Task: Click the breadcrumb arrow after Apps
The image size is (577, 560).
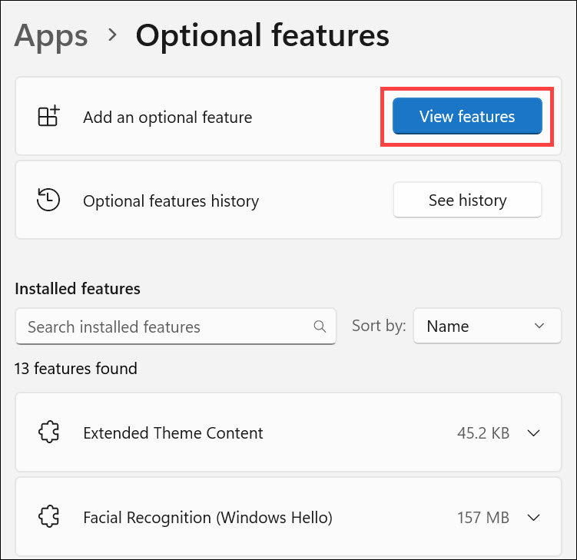Action: pos(112,35)
